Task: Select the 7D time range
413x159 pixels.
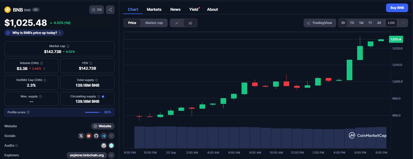Action: point(352,23)
